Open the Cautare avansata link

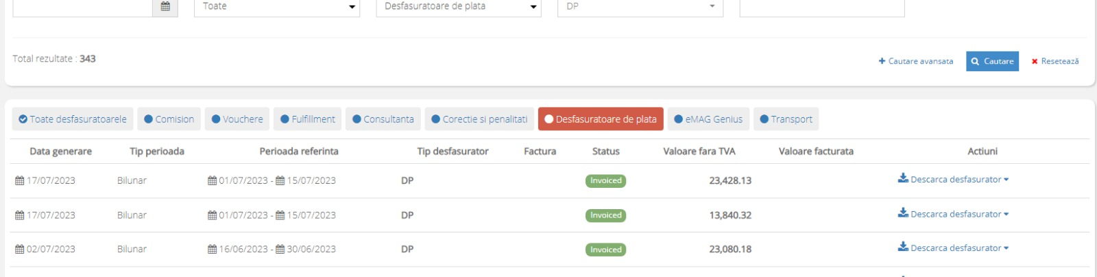point(916,61)
